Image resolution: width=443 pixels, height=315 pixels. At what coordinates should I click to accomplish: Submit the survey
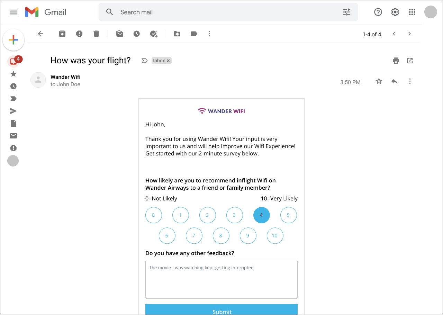[221, 309]
